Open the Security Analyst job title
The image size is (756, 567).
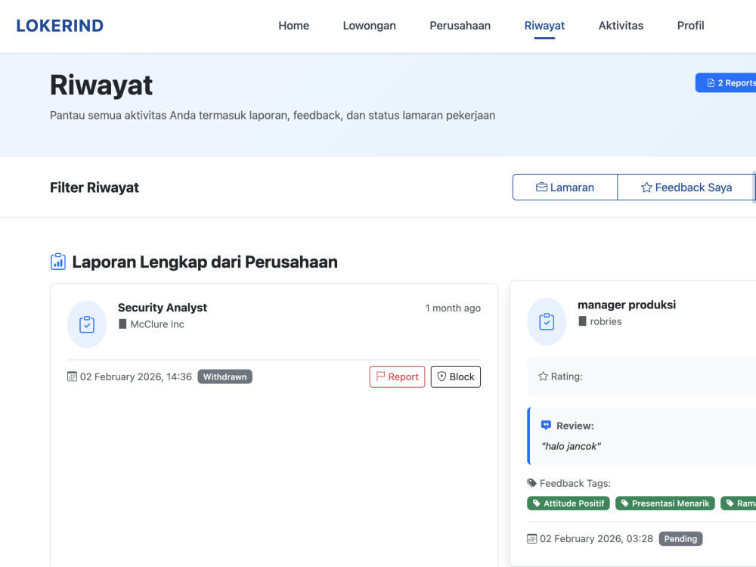pyautogui.click(x=163, y=308)
